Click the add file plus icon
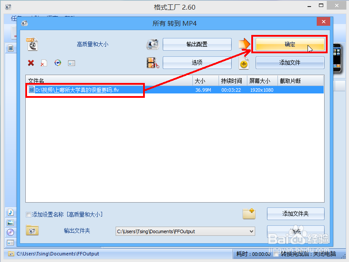 [x=244, y=63]
